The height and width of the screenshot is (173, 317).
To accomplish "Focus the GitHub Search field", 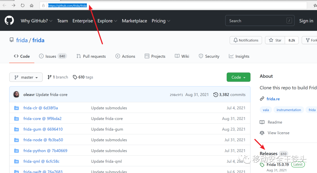I will click(x=260, y=21).
